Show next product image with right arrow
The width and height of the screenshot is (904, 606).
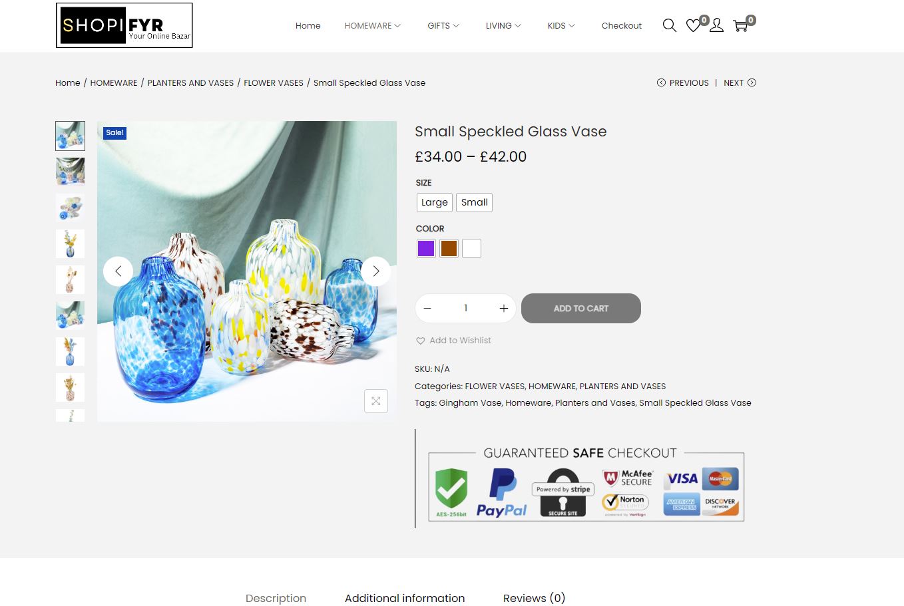pyautogui.click(x=376, y=271)
